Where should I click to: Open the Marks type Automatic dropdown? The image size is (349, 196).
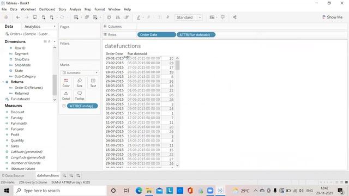point(80,72)
